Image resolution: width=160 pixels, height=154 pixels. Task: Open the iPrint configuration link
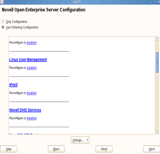click(13, 85)
